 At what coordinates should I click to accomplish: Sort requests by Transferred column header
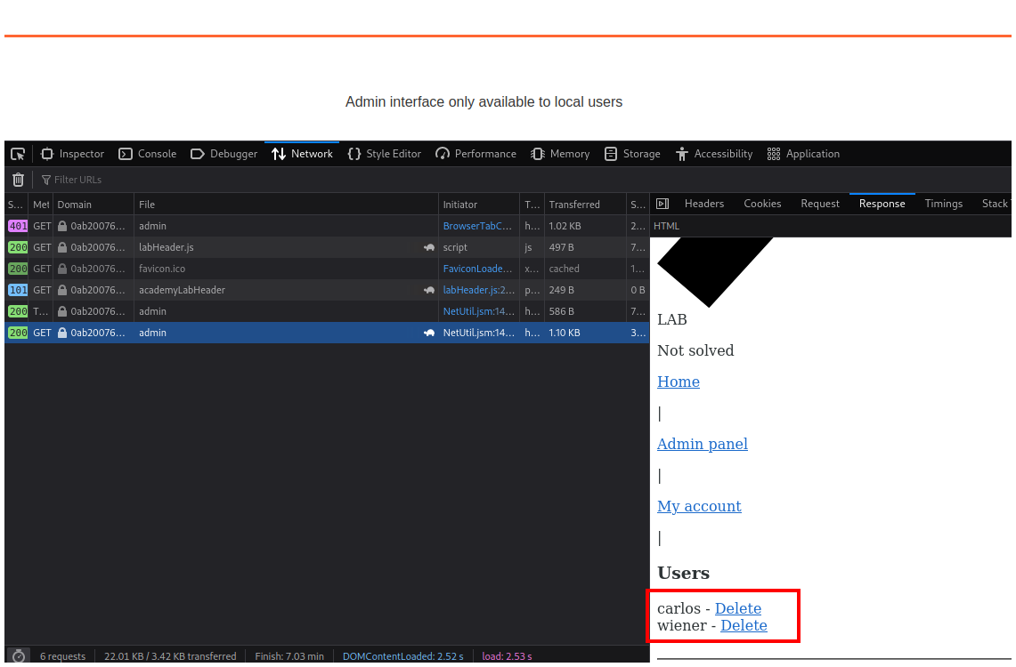point(574,205)
